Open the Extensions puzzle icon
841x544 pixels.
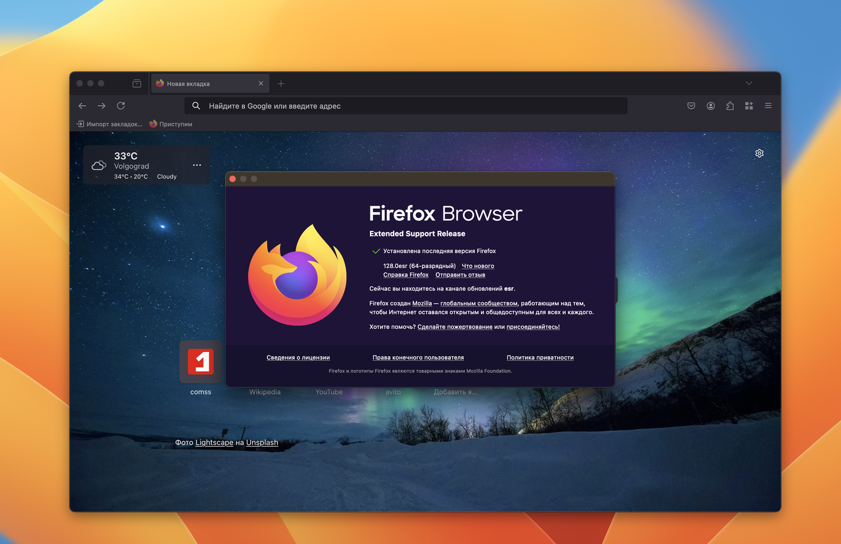730,106
